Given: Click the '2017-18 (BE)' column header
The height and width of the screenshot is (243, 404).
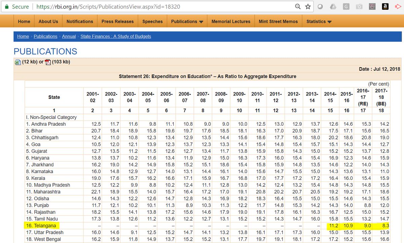Looking at the screenshot, I should point(381,97).
